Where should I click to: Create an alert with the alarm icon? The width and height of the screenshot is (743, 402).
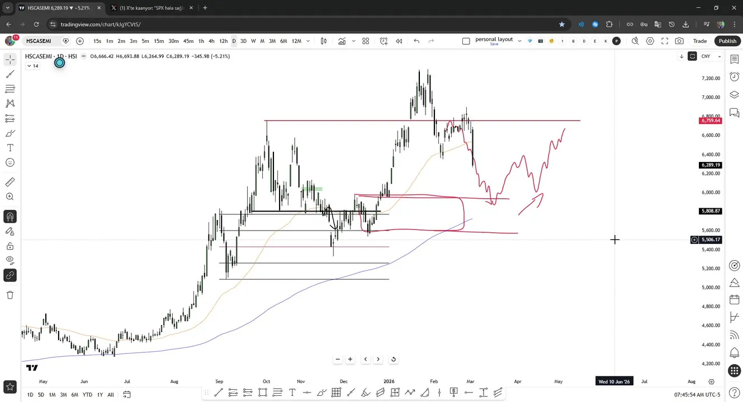pyautogui.click(x=384, y=41)
